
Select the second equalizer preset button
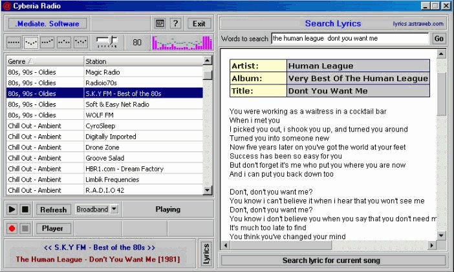30,43
